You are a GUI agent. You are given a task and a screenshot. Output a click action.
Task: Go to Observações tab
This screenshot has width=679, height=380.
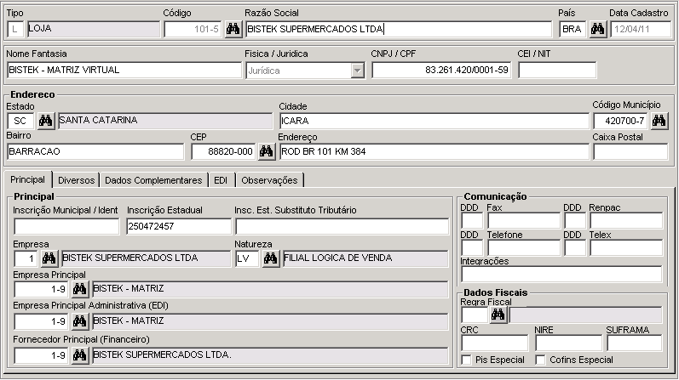269,180
